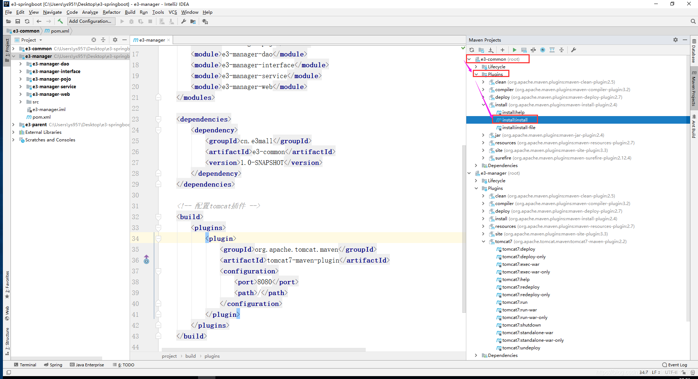Select tomcat7:run goal
The width and height of the screenshot is (698, 379).
[x=514, y=302]
